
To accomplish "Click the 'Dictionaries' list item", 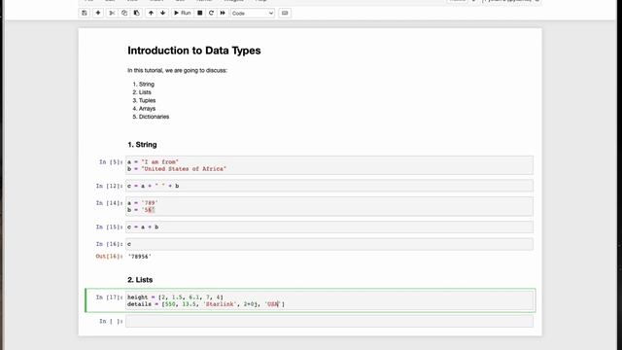I will [x=154, y=117].
